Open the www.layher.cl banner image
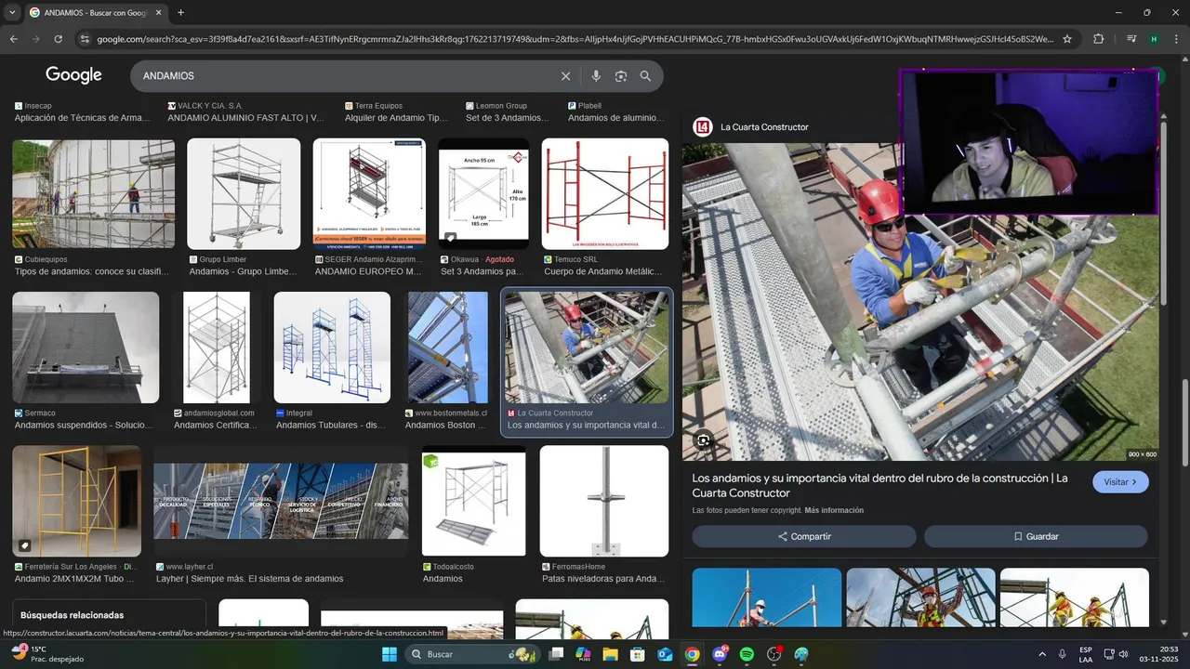 281,501
